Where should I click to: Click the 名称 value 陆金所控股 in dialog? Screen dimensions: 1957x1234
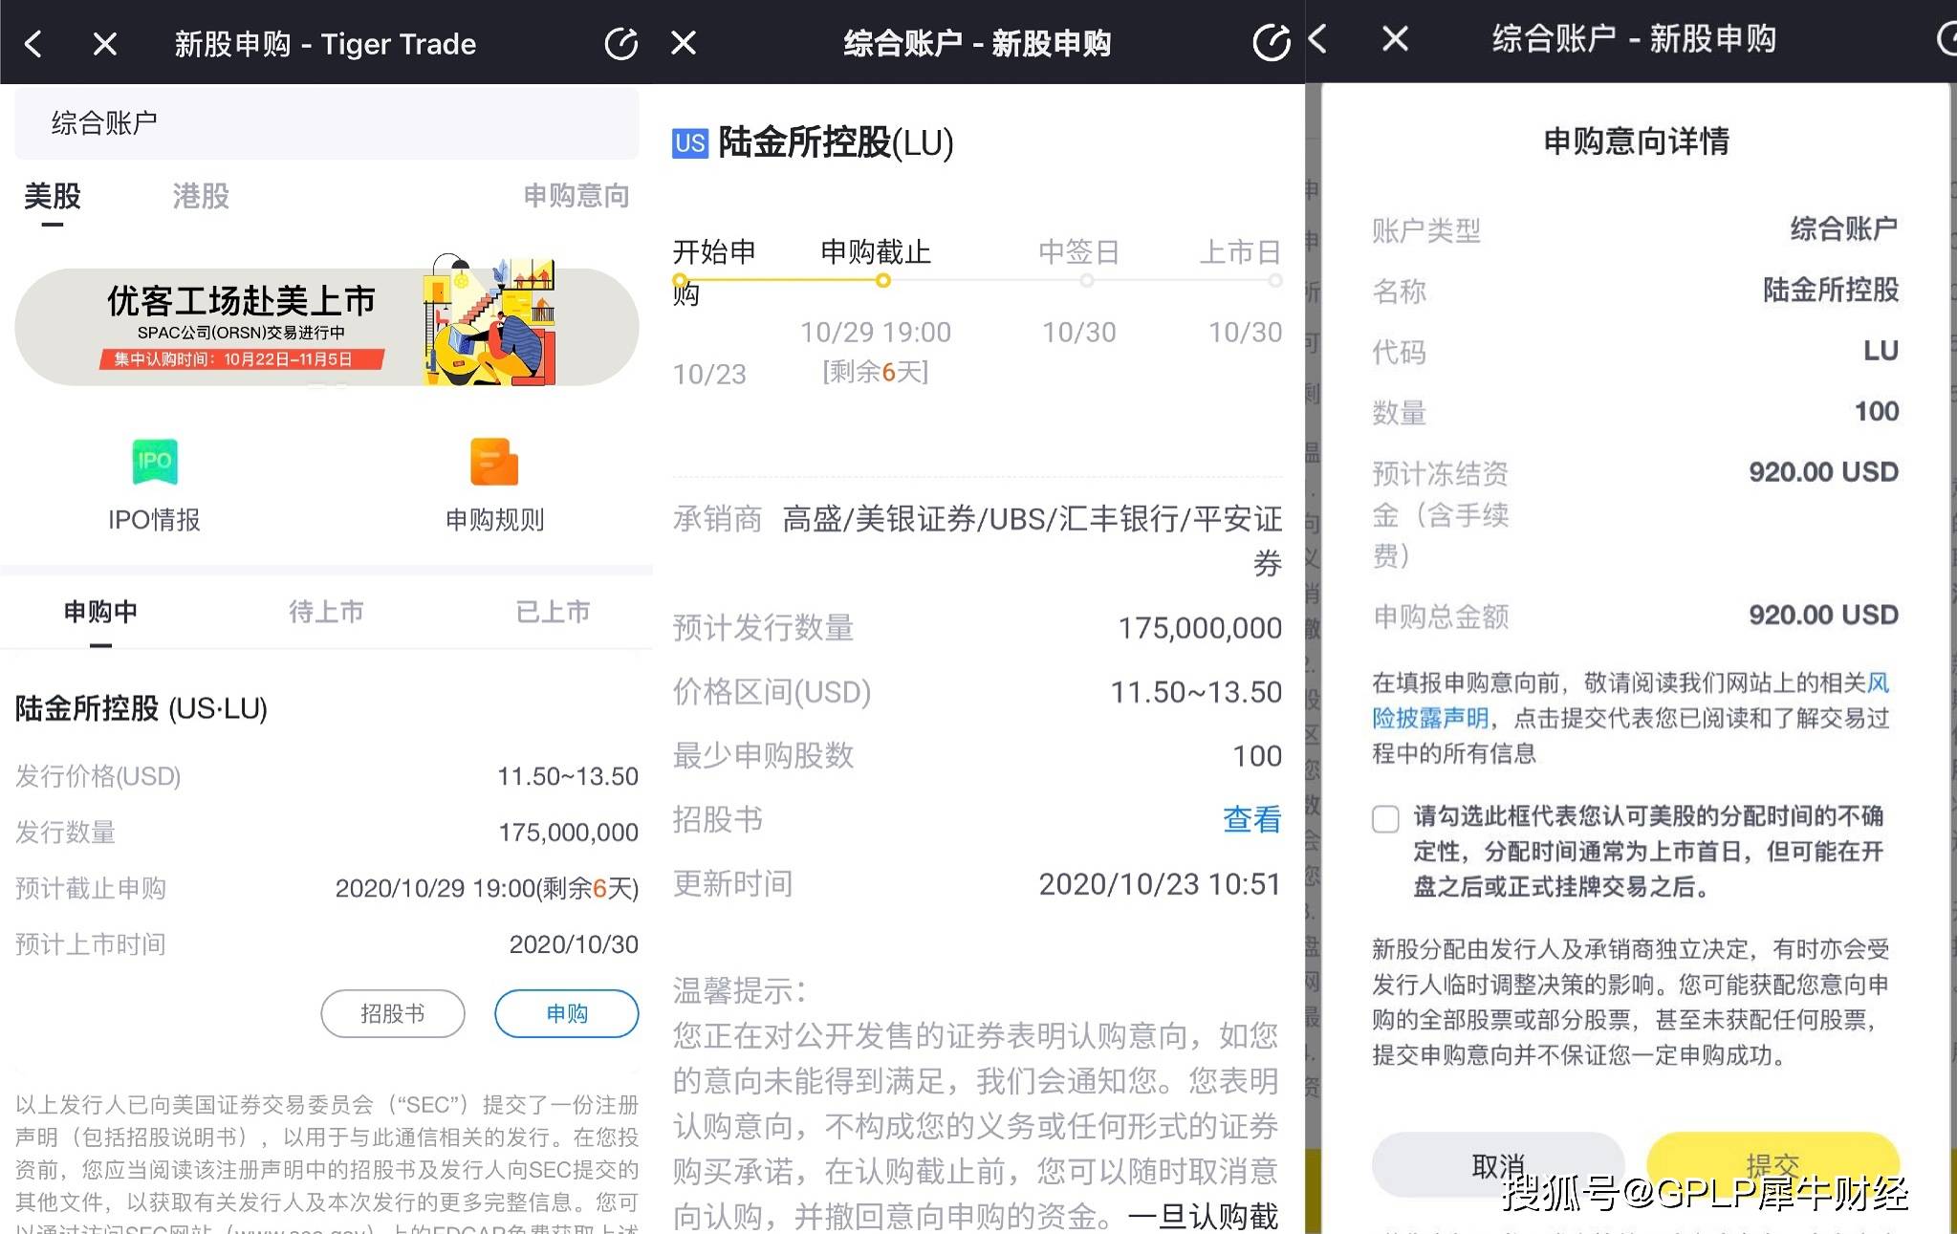[x=1831, y=290]
